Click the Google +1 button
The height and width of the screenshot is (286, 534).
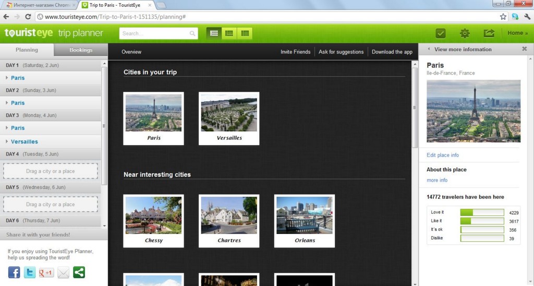click(x=46, y=272)
